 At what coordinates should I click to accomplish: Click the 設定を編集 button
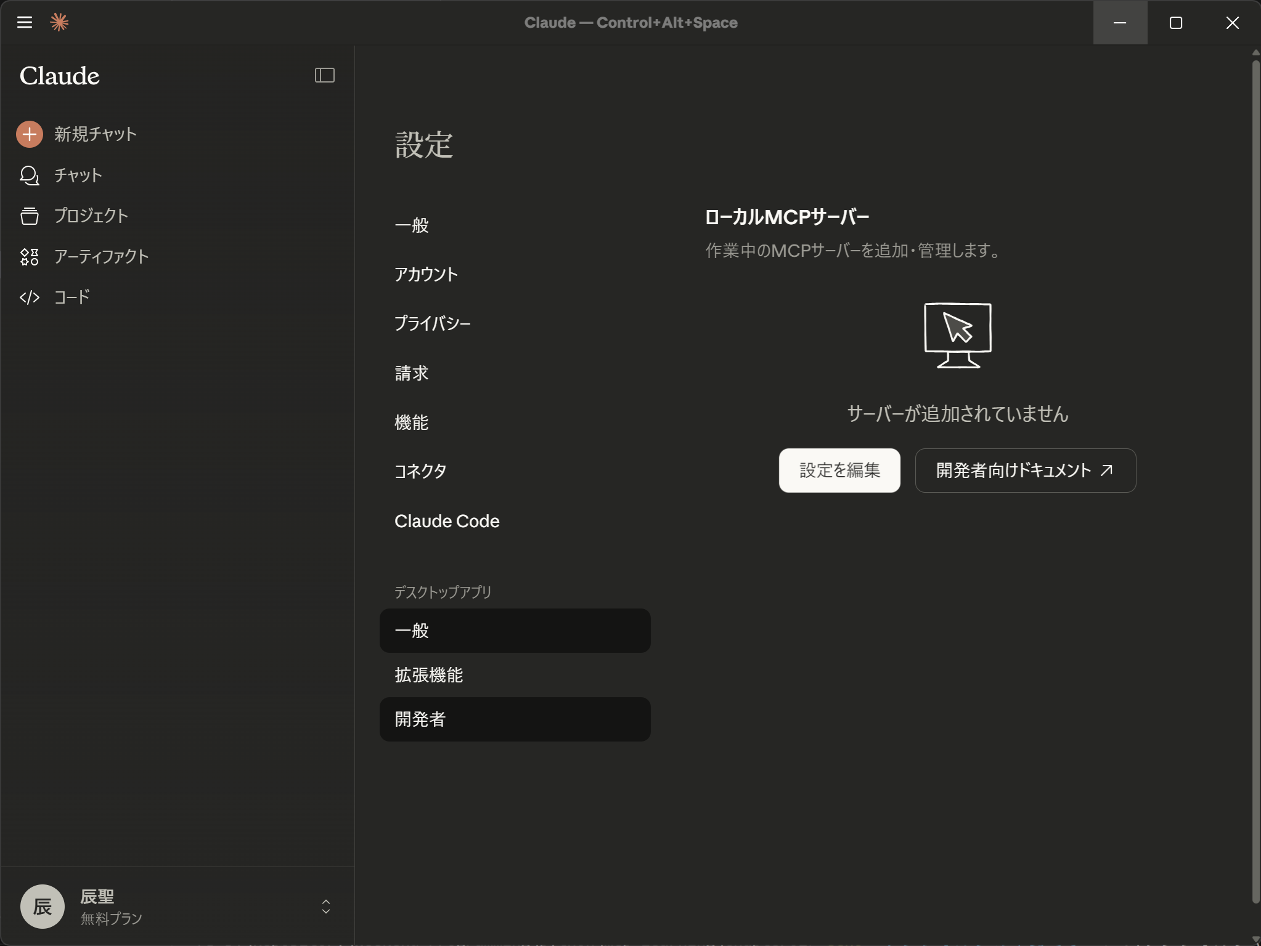839,470
